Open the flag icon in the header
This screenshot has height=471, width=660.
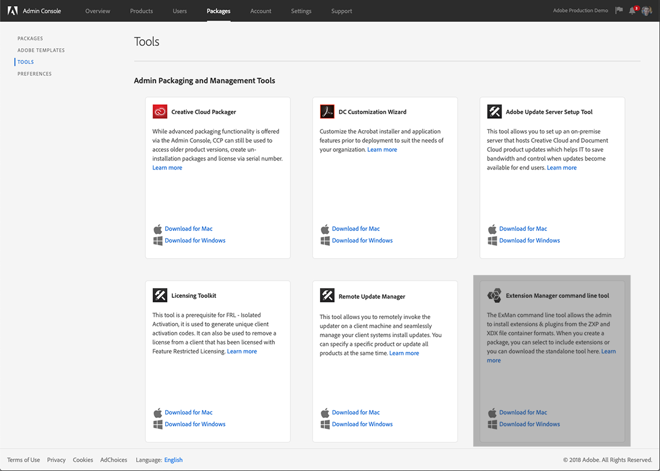[x=619, y=10]
